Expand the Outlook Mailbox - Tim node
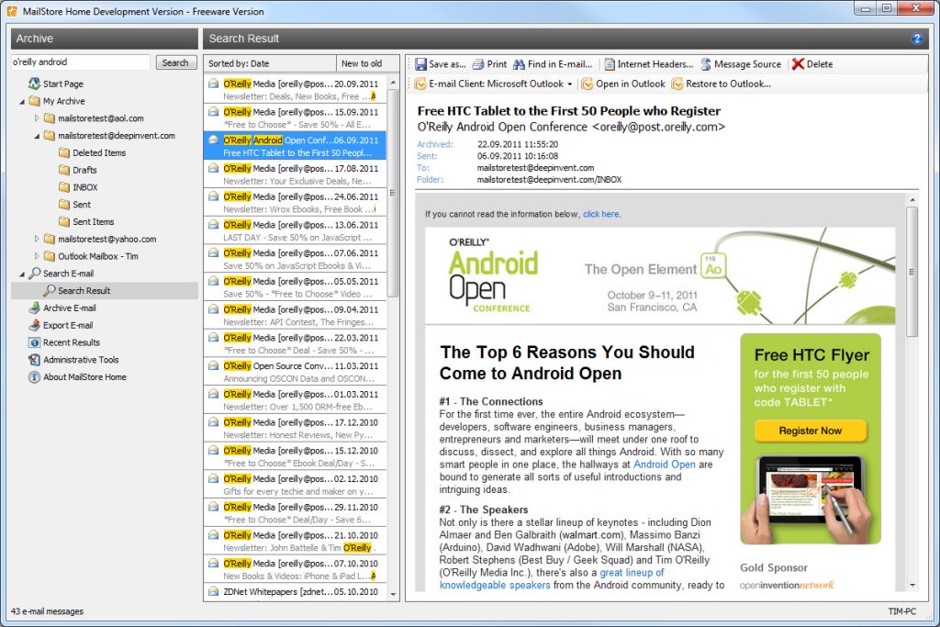940x627 pixels. [x=38, y=256]
